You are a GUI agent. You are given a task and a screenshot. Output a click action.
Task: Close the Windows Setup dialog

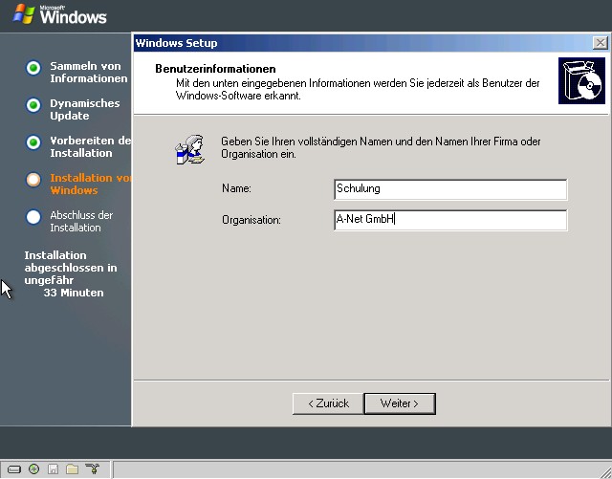pyautogui.click(x=600, y=43)
